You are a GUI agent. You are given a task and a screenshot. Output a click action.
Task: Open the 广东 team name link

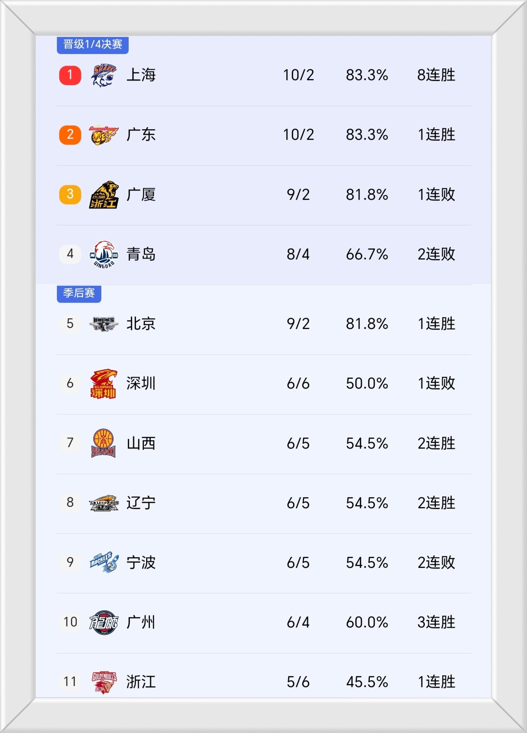pyautogui.click(x=141, y=135)
